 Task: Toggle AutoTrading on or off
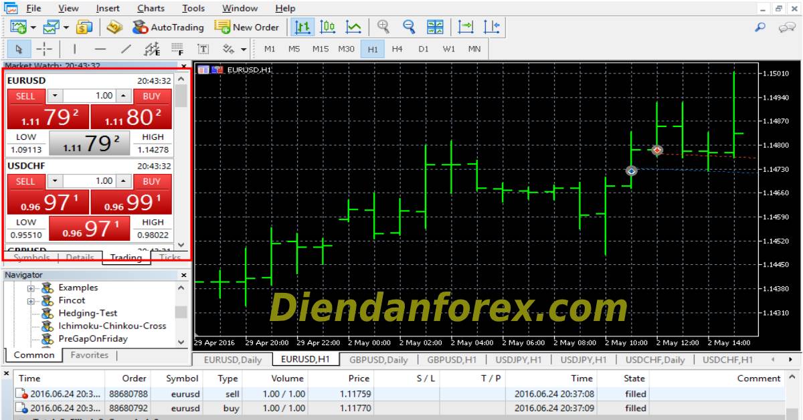168,27
